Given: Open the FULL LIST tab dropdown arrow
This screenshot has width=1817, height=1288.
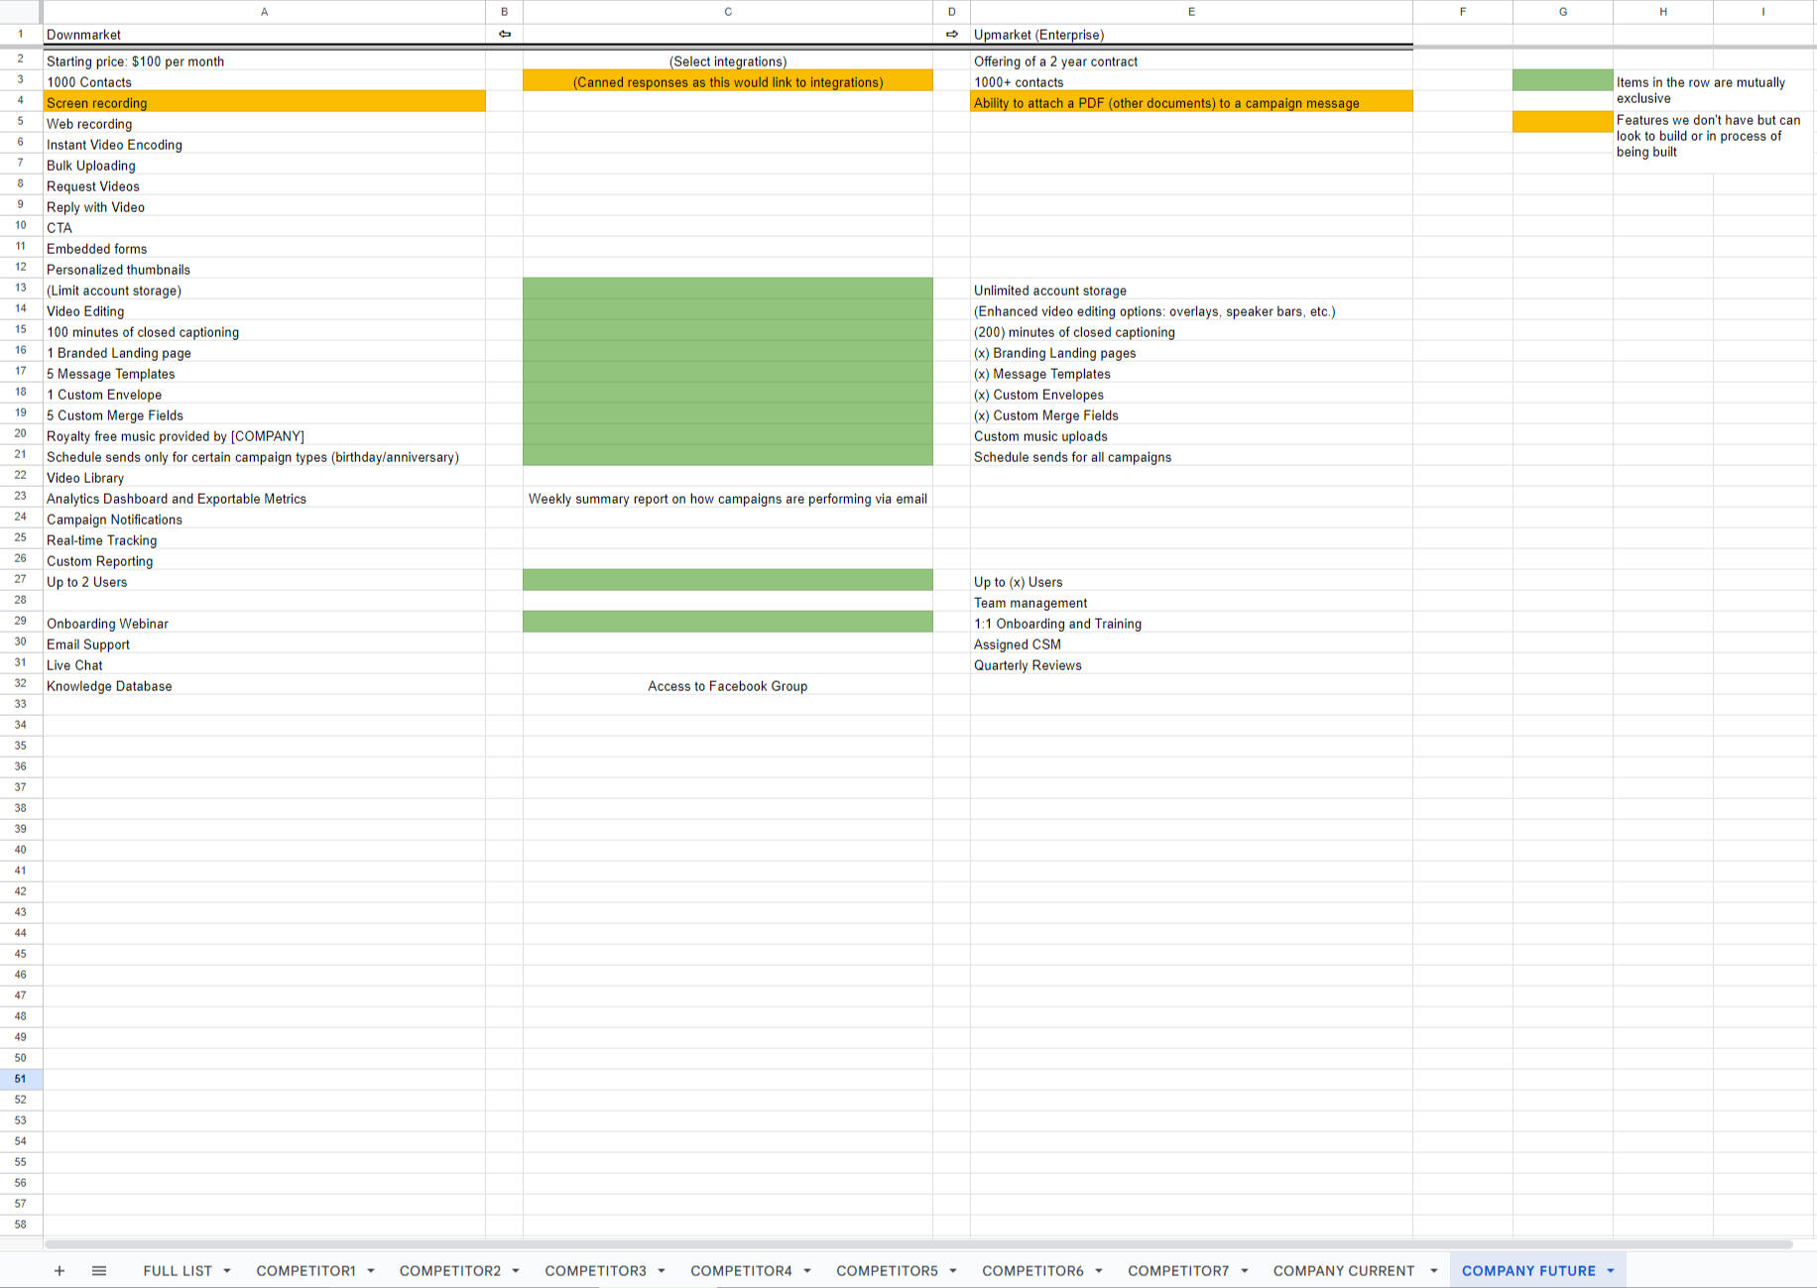Looking at the screenshot, I should (227, 1271).
